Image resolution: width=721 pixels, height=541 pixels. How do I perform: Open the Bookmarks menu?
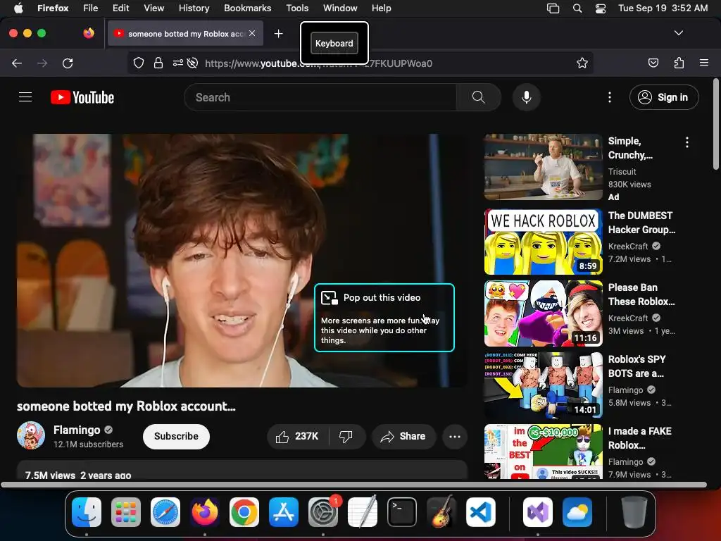[x=247, y=8]
